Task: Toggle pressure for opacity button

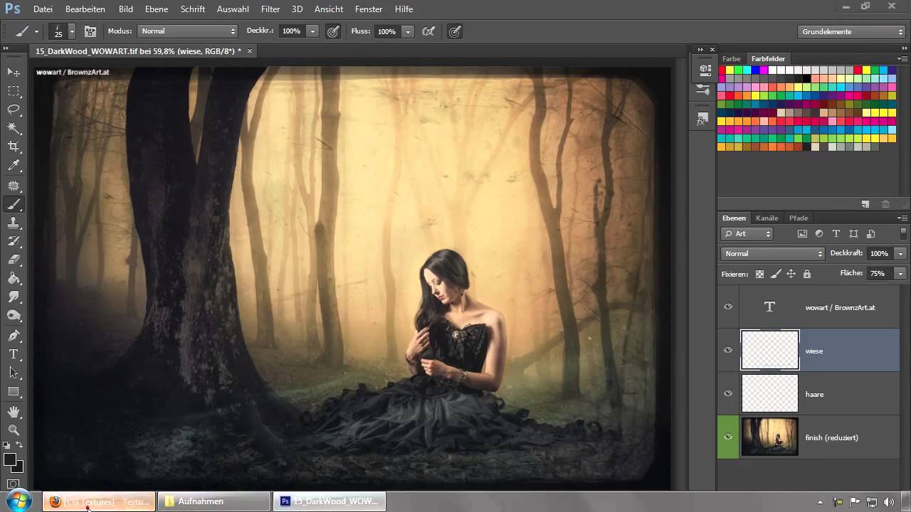Action: [x=332, y=31]
